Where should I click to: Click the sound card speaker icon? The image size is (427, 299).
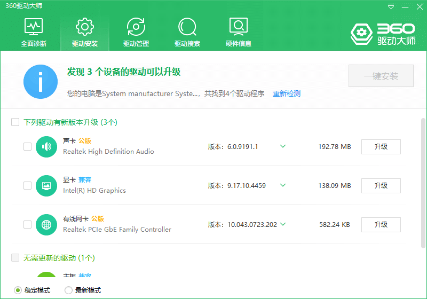46,147
